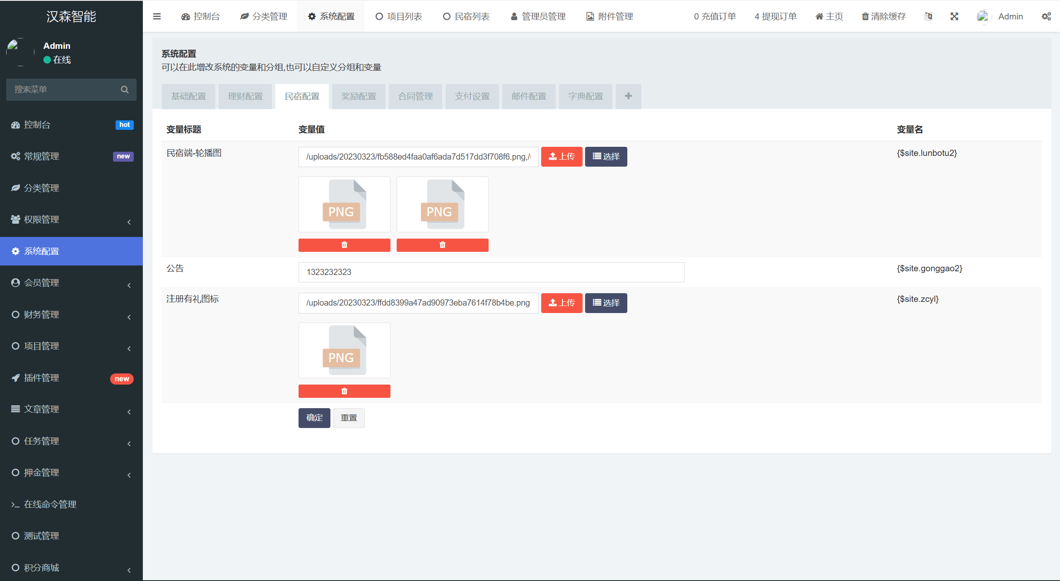Click the plus icon to add config group
The width and height of the screenshot is (1060, 581).
coord(628,96)
